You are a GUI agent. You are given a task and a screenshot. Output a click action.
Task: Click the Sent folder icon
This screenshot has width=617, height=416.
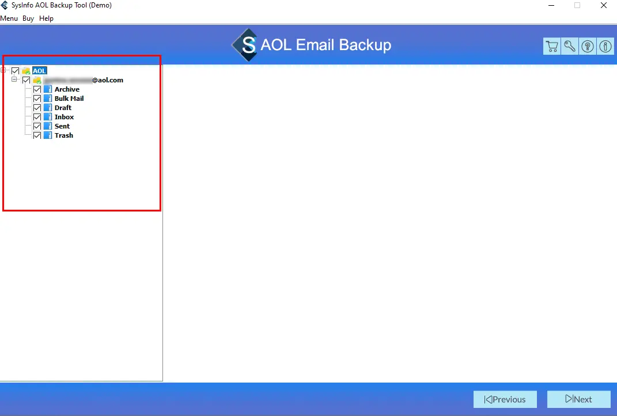pos(48,126)
